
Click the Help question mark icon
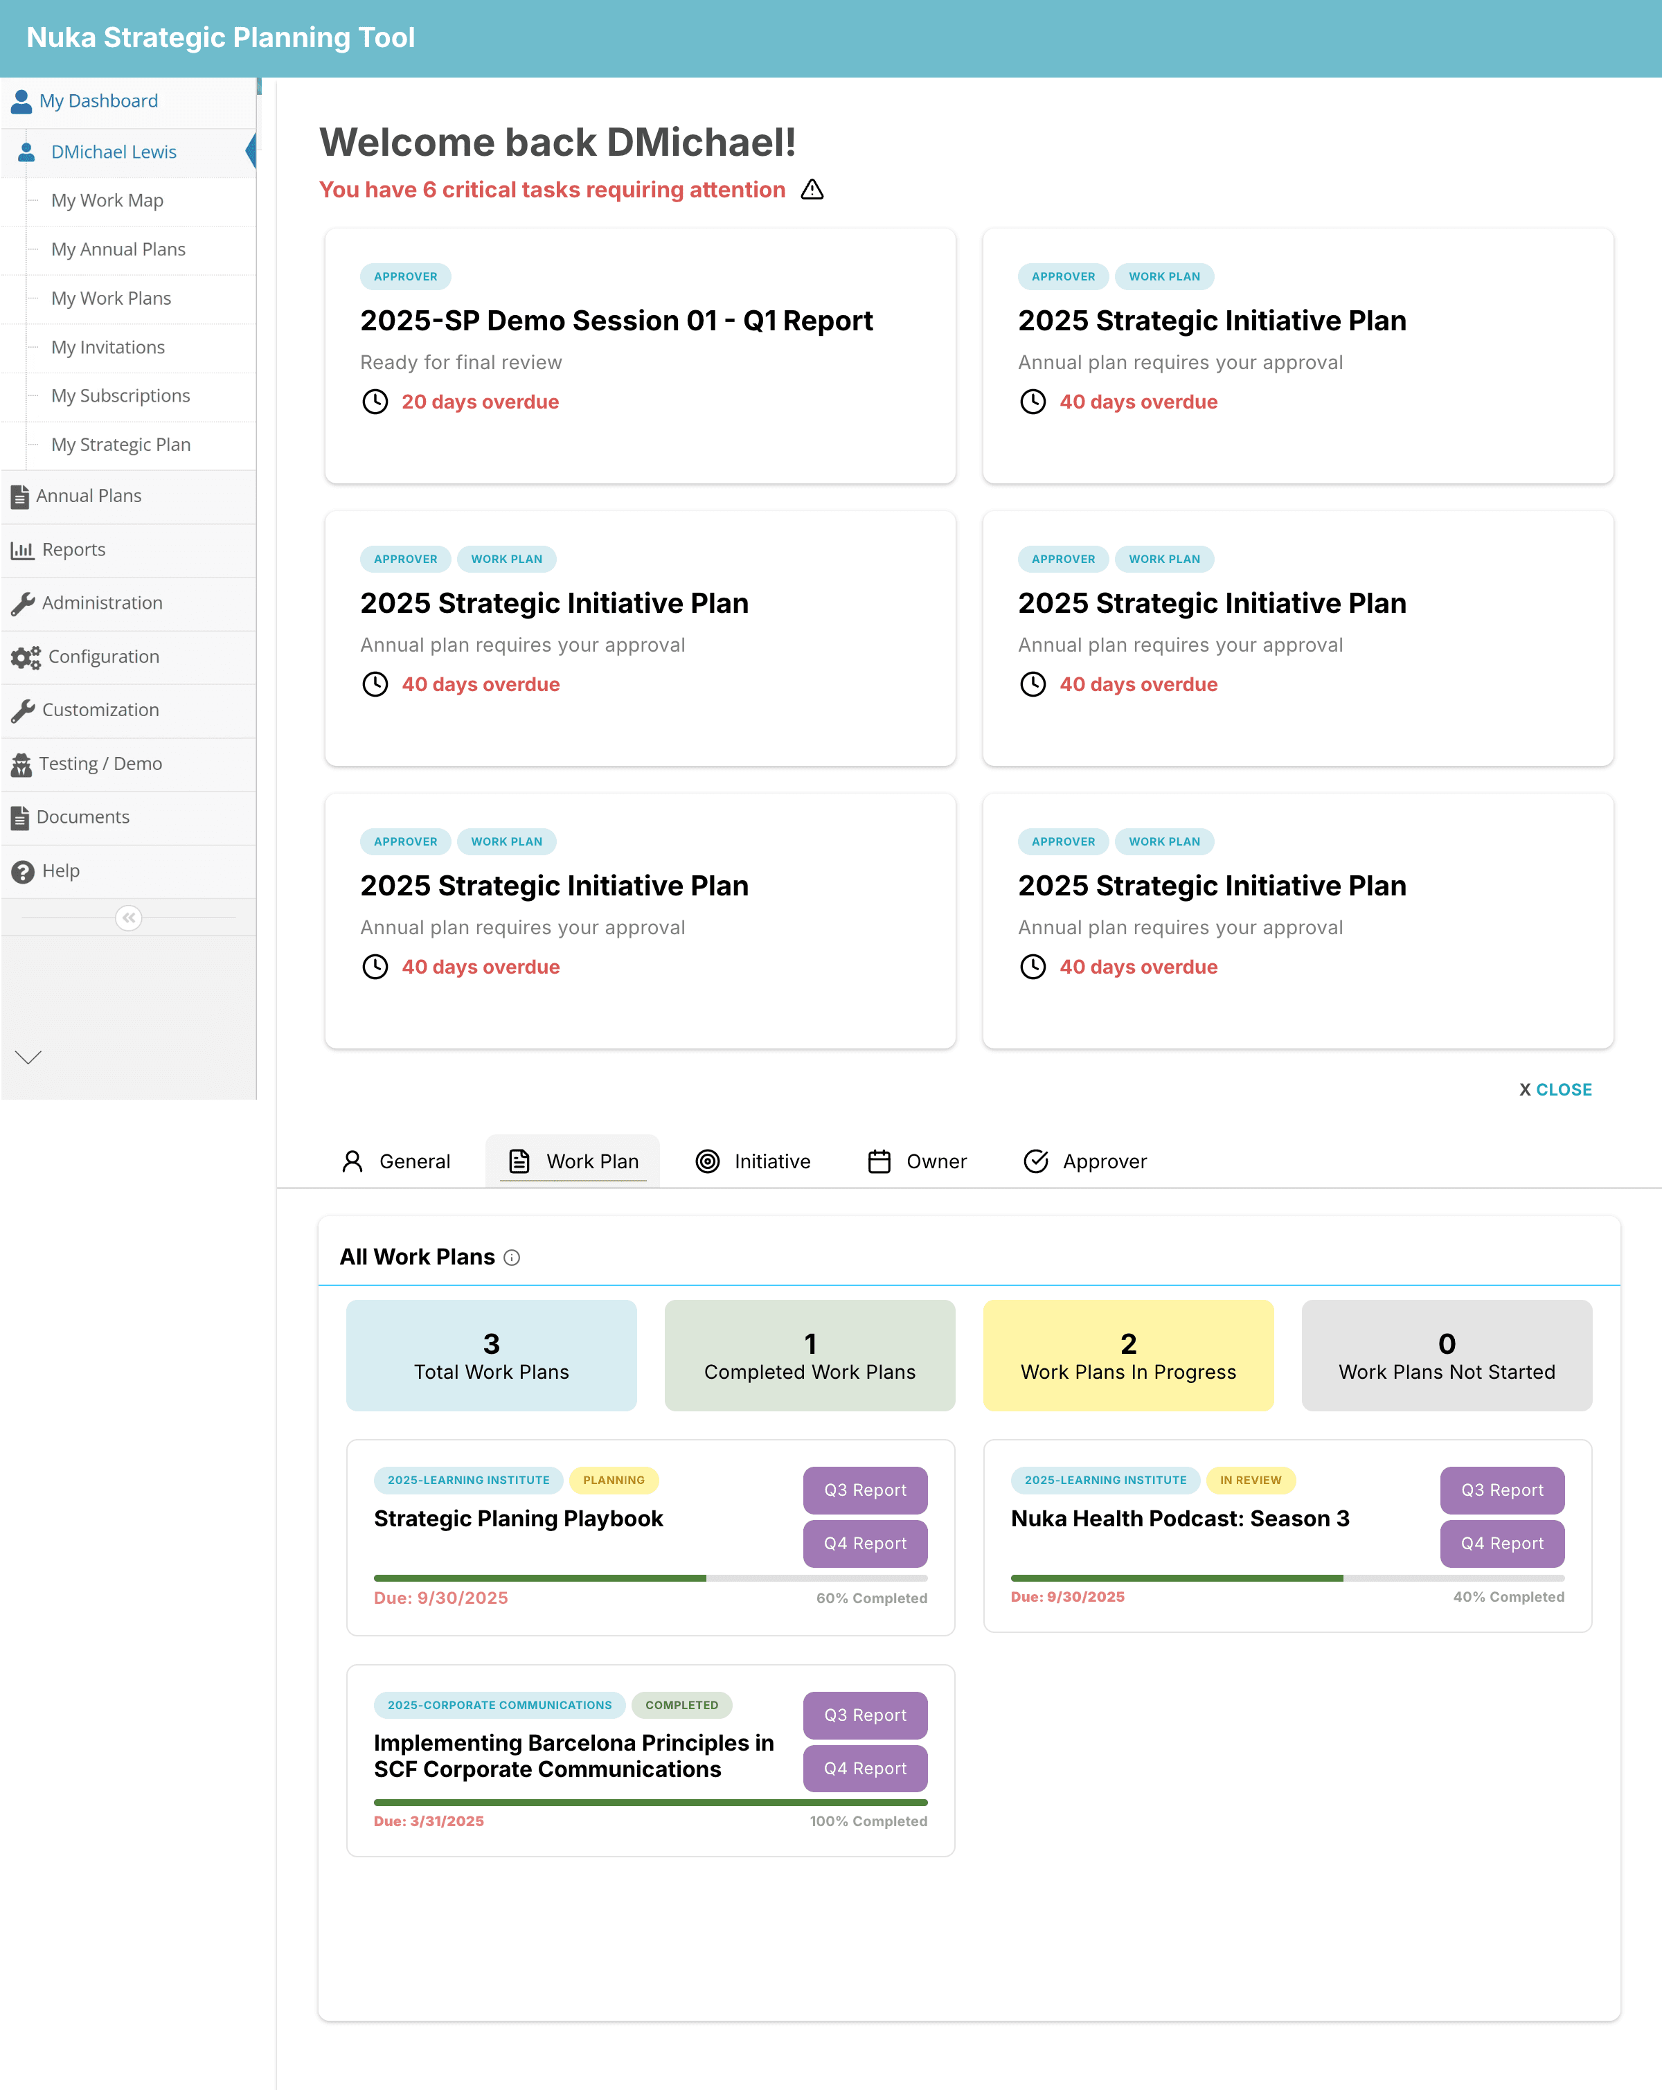(x=21, y=871)
